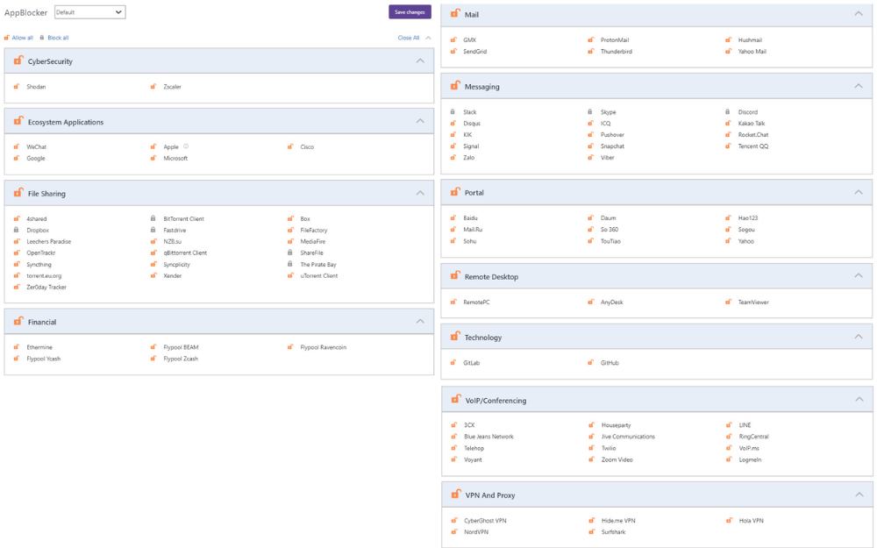877x548 pixels.
Task: Click the unlock icon beside NordVPN
Action: pos(453,532)
